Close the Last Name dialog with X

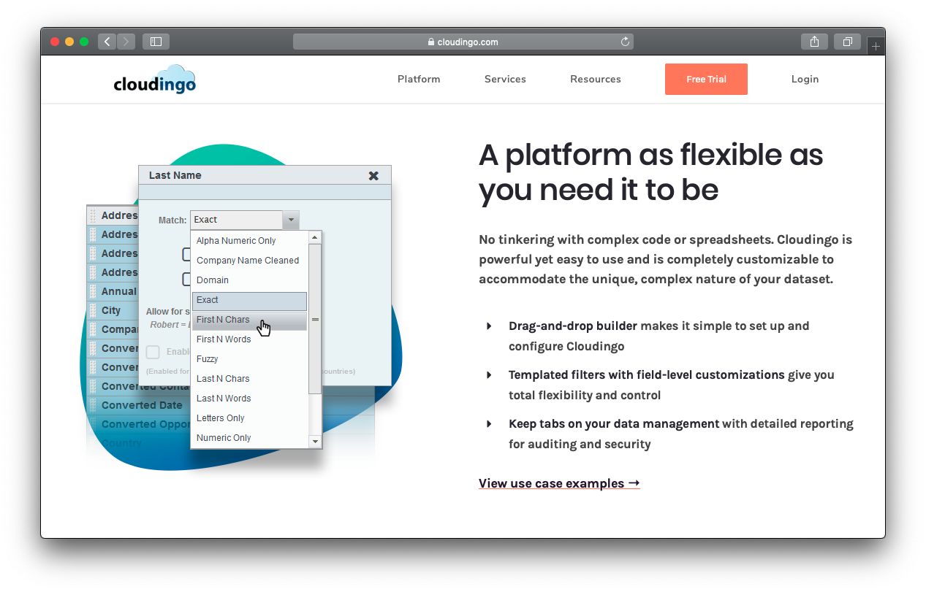coord(373,175)
